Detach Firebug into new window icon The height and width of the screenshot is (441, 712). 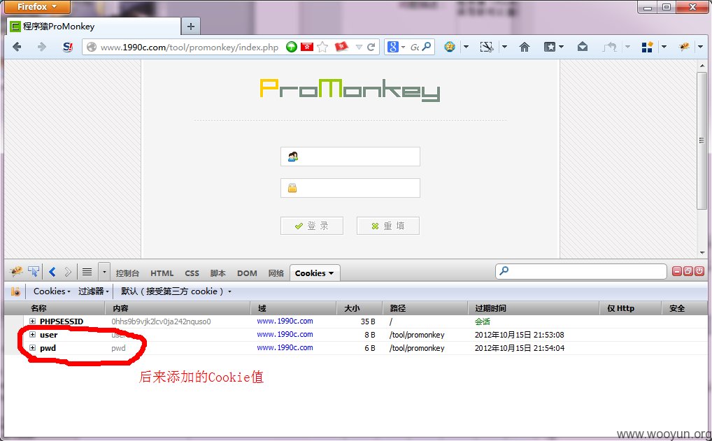pyautogui.click(x=688, y=271)
